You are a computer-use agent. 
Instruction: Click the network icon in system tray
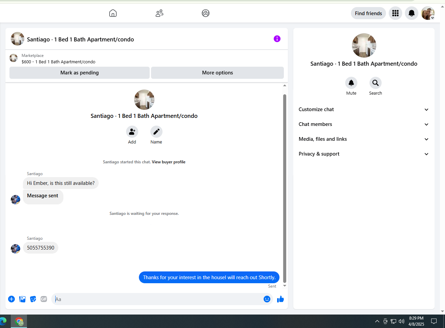[393, 321]
